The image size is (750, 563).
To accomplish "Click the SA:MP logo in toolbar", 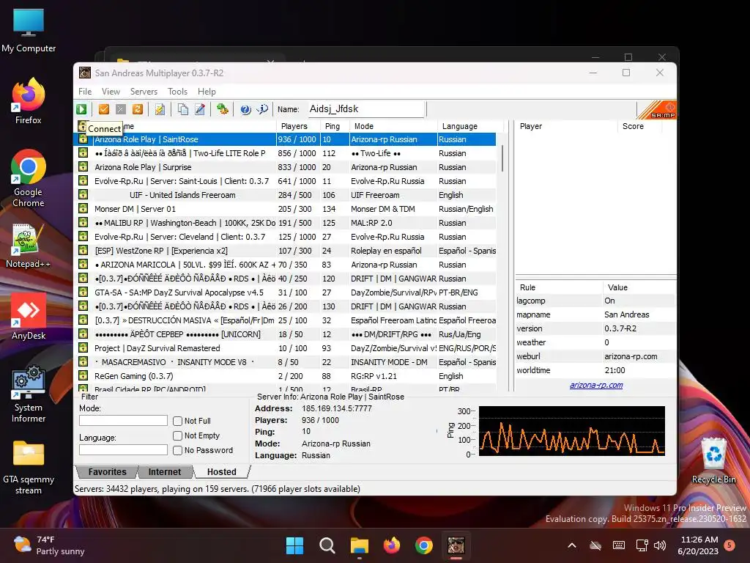I will point(657,110).
